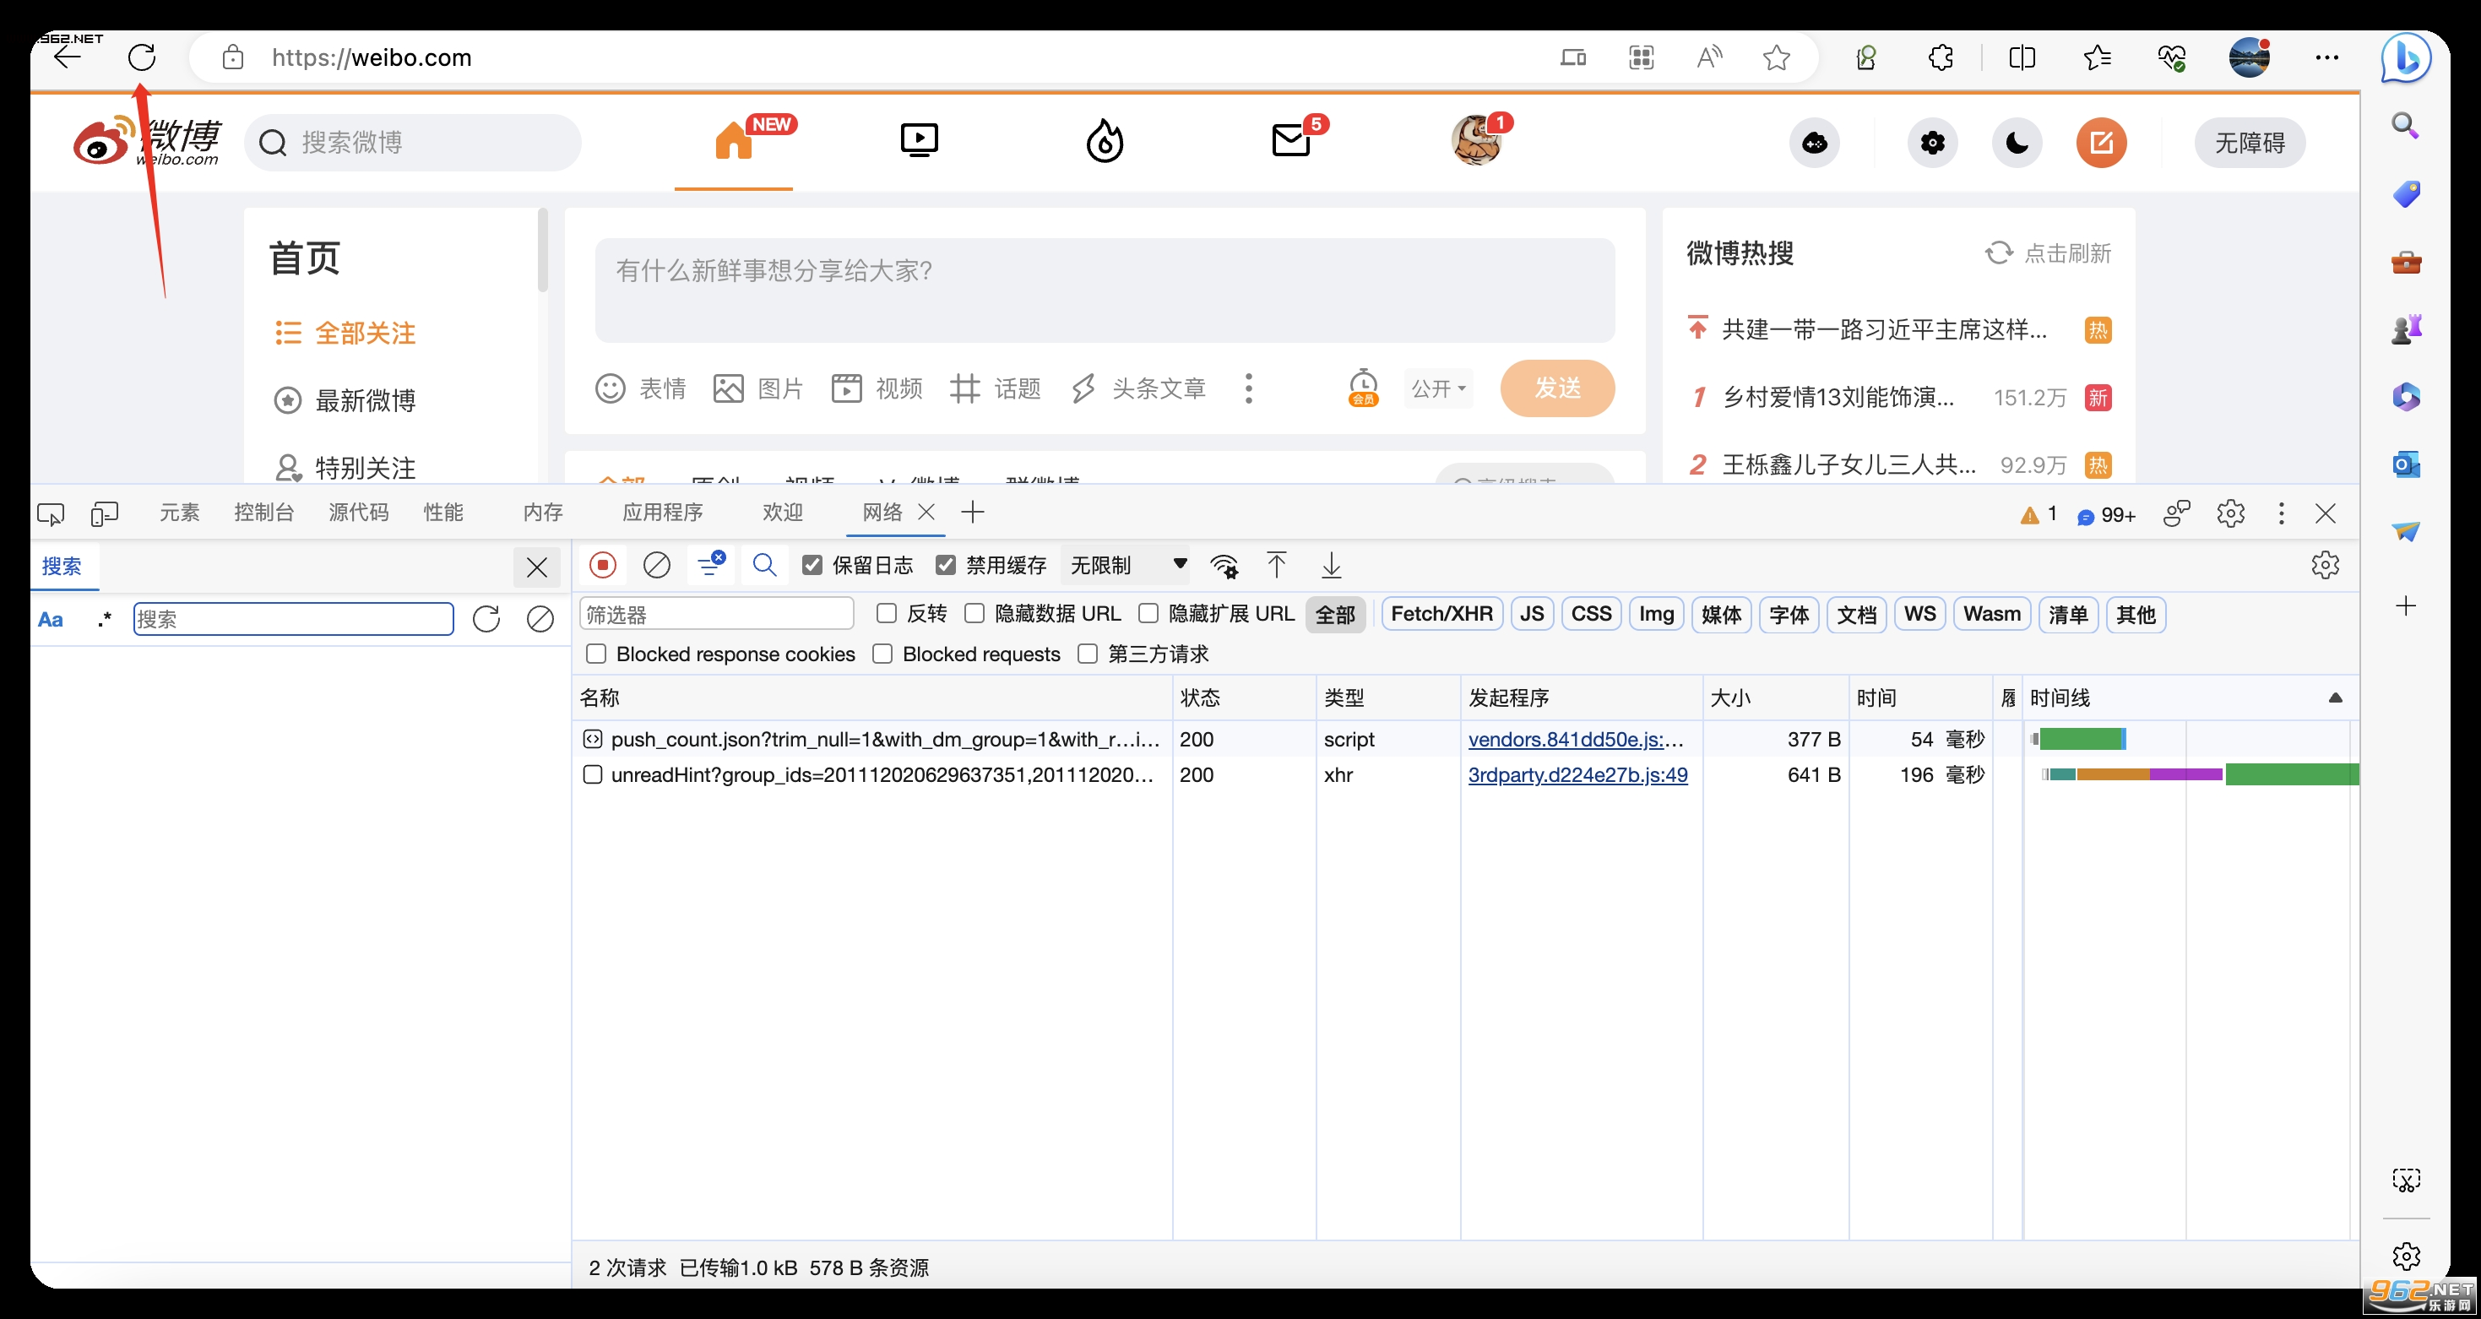Switch to 控制台 DevTools tab
2481x1319 pixels.
[264, 513]
